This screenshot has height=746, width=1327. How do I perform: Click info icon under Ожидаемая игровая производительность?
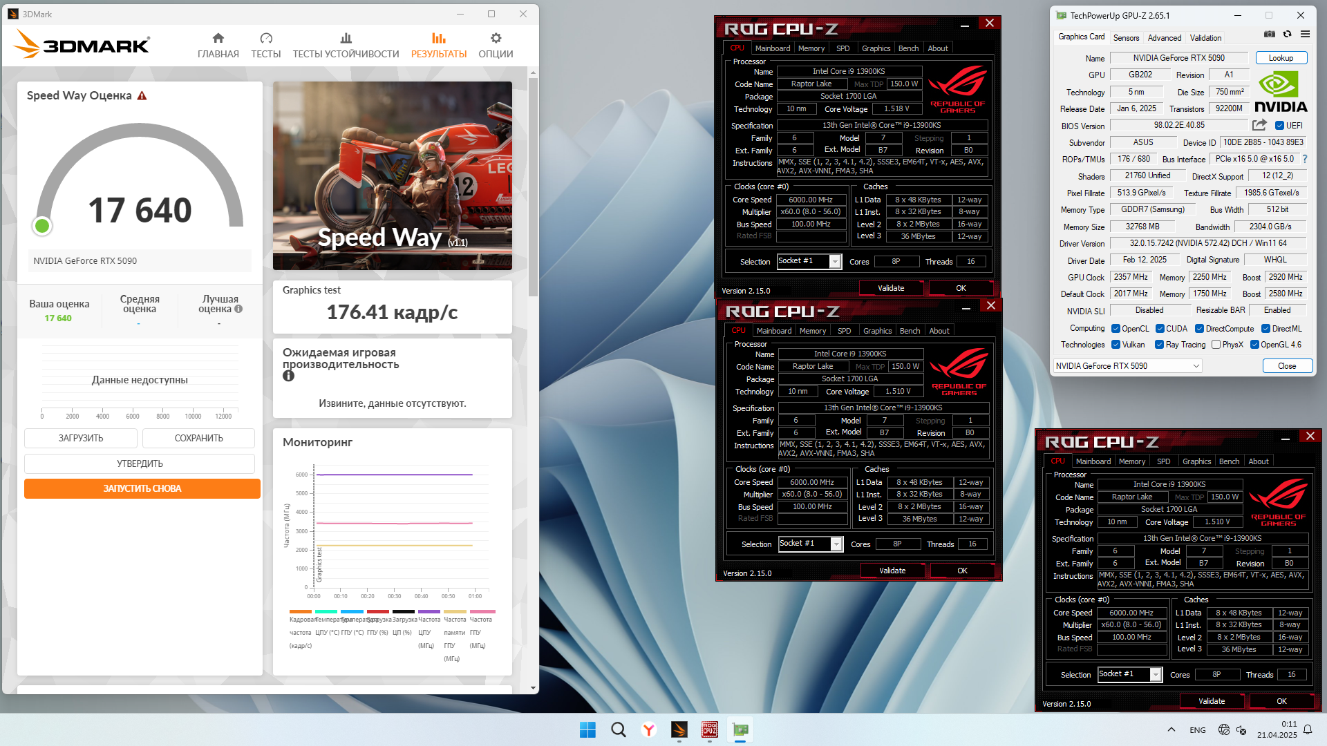click(288, 376)
